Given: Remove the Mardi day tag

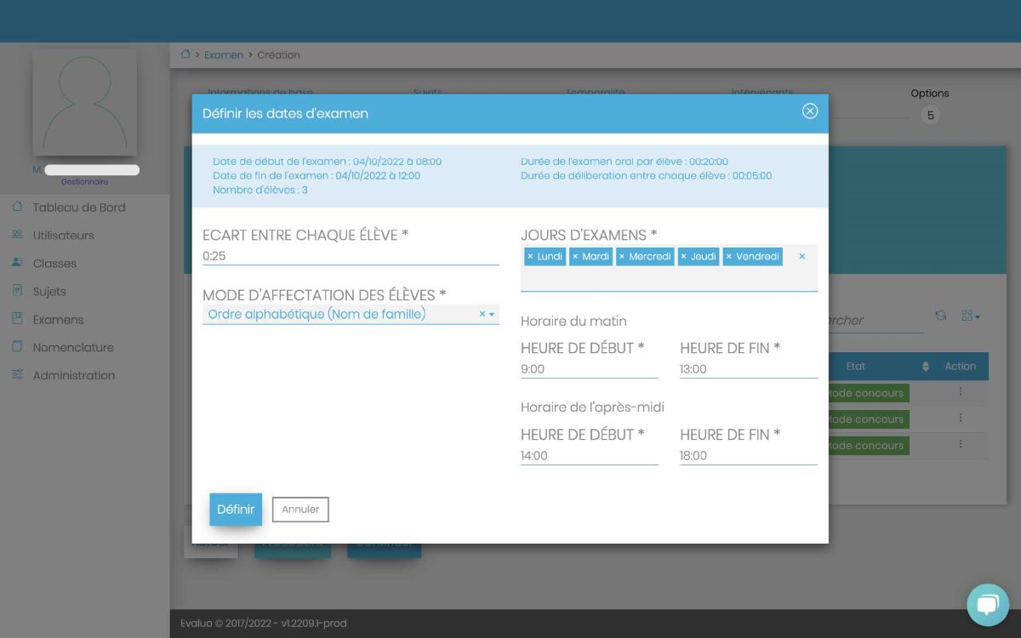Looking at the screenshot, I should pyautogui.click(x=575, y=256).
